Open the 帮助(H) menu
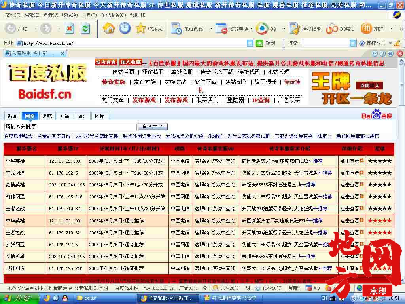 [x=137, y=15]
